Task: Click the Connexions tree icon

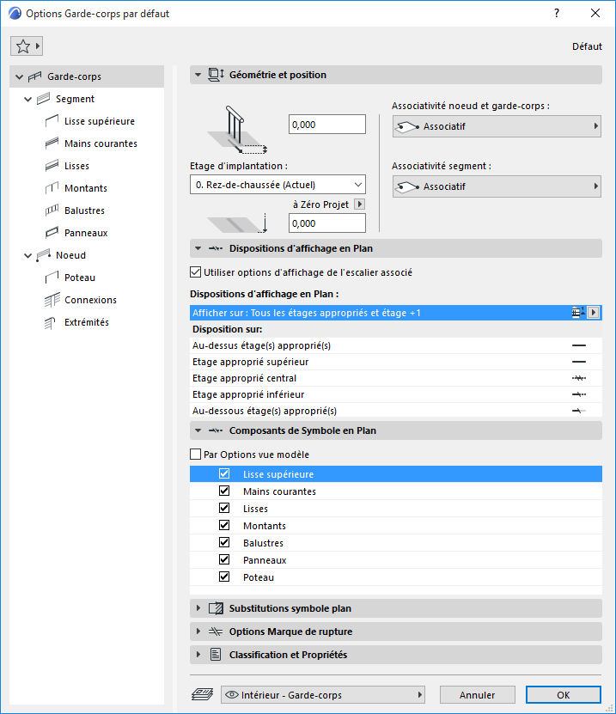Action: [50, 300]
